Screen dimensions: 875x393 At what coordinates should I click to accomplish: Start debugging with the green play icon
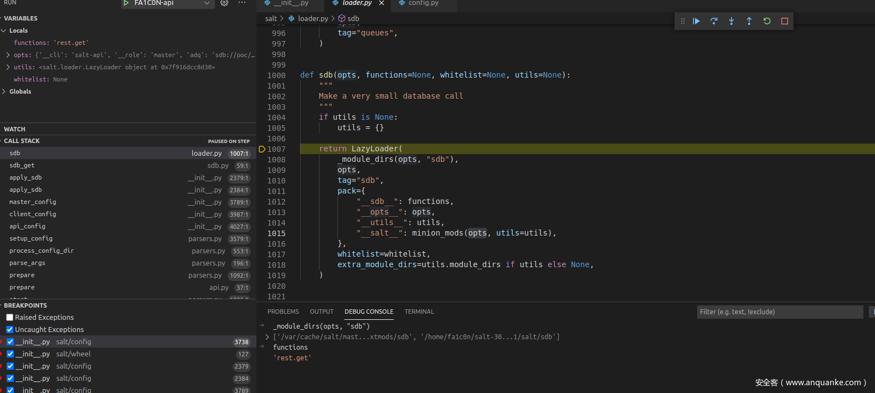pos(126,3)
